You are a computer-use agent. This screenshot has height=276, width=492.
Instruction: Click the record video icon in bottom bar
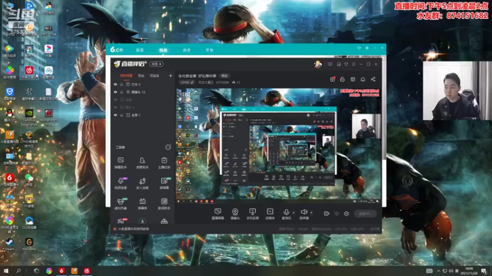(x=327, y=213)
